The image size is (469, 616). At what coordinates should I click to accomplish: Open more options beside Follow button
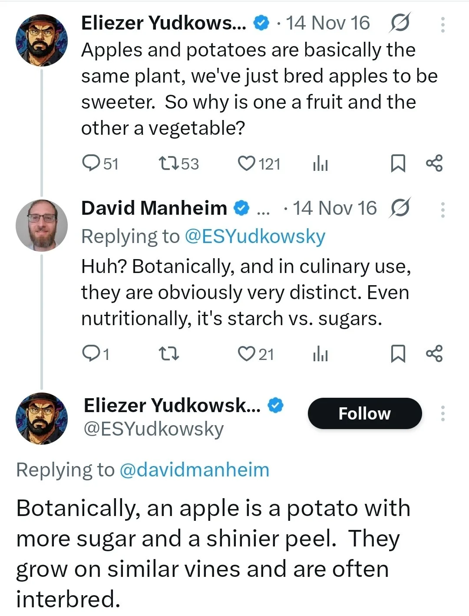click(443, 413)
